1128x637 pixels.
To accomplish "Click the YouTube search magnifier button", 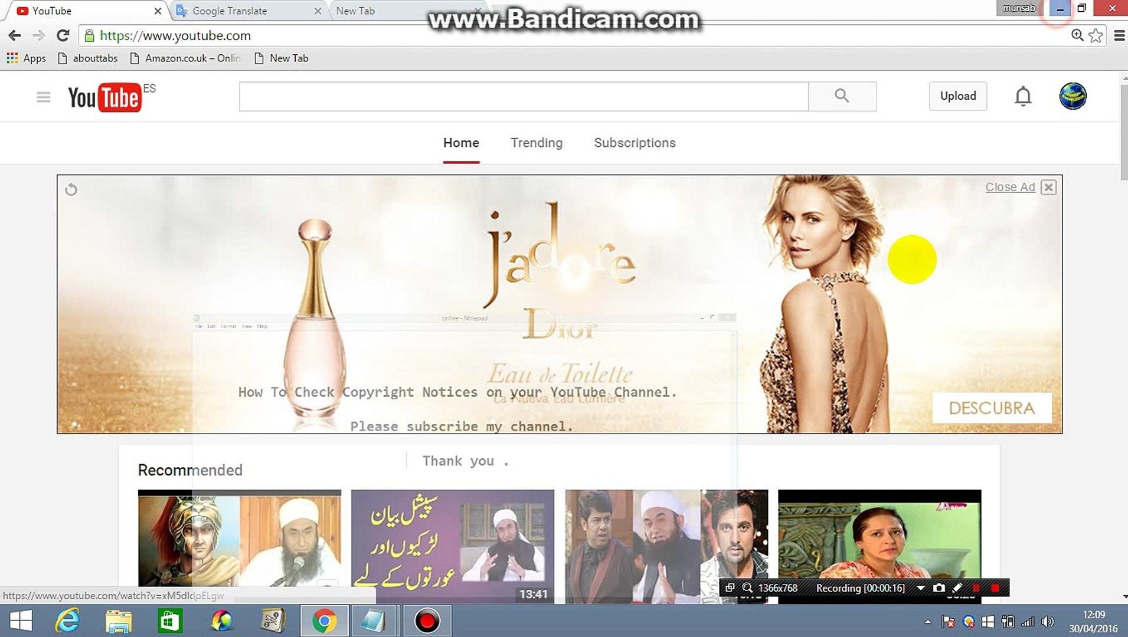I will tap(842, 96).
